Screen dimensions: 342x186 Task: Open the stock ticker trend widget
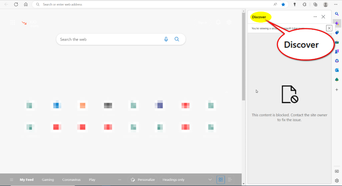(30, 23)
